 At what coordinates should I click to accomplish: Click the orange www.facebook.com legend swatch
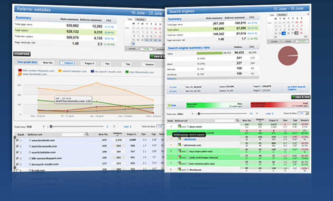20,74
